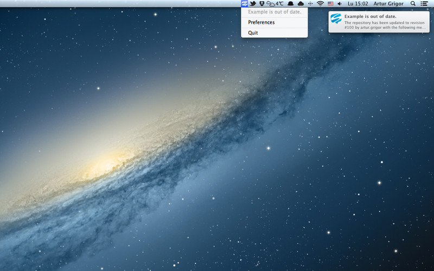Open Spotlight search magnifier
This screenshot has height=271, width=434.
pyautogui.click(x=413, y=4)
